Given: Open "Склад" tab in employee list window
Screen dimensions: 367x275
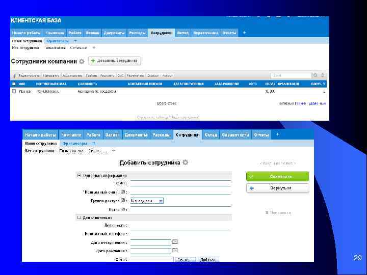Looking at the screenshot, I should tap(182, 33).
